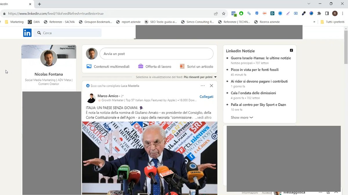This screenshot has height=195, width=348.
Task: Expand post text with vedi altro
Action: (x=203, y=118)
